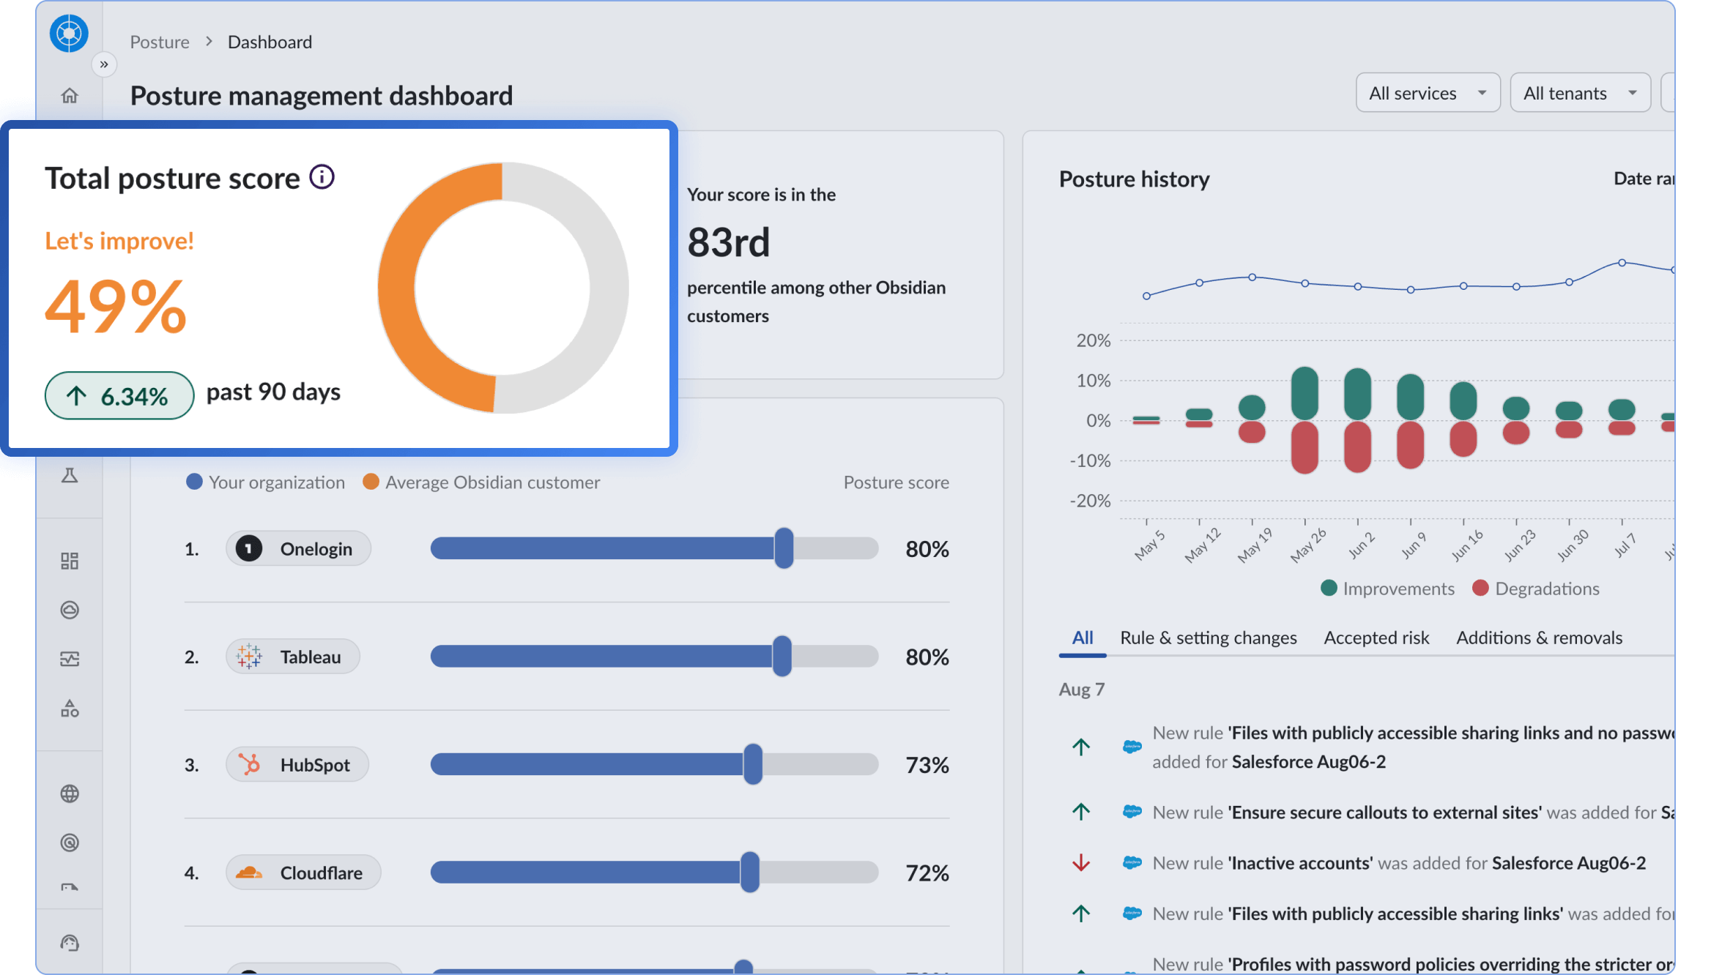1711x975 pixels.
Task: Click the orange posture score donut chart
Action: click(x=502, y=288)
